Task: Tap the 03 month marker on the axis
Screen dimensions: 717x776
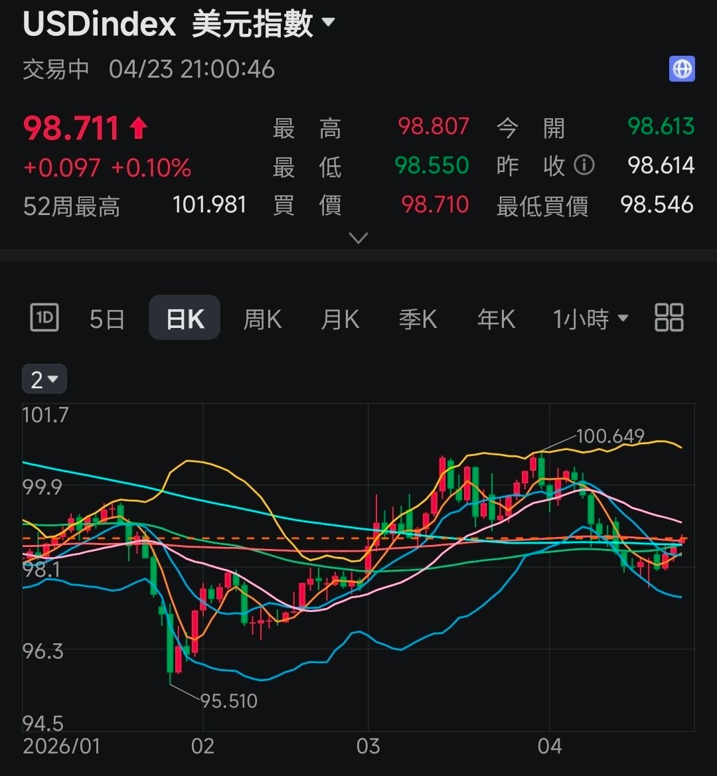Action: pos(368,746)
